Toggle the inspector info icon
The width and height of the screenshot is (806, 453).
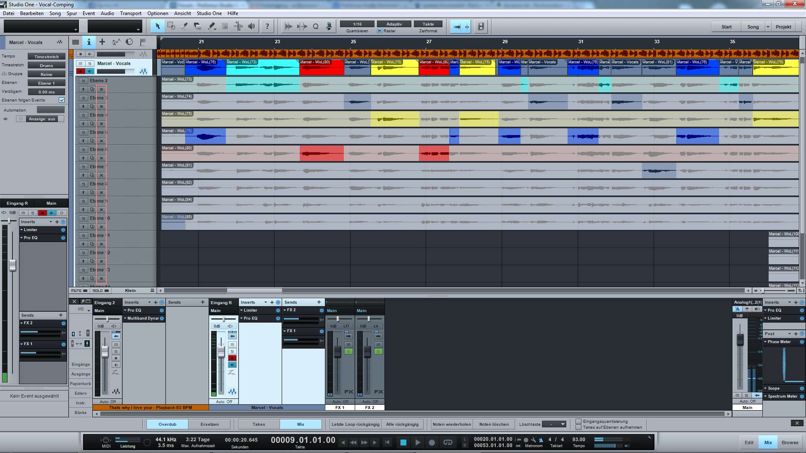point(89,42)
